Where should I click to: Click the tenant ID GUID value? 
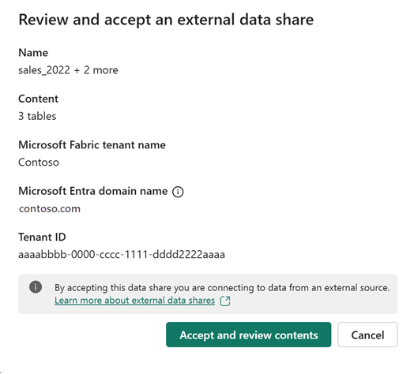coord(122,255)
